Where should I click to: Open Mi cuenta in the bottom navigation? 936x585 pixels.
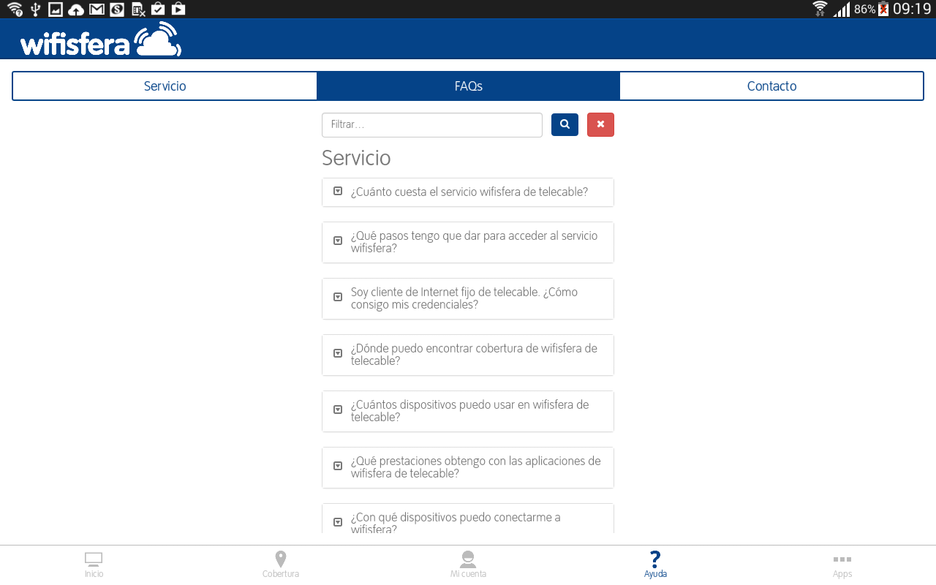pos(468,565)
